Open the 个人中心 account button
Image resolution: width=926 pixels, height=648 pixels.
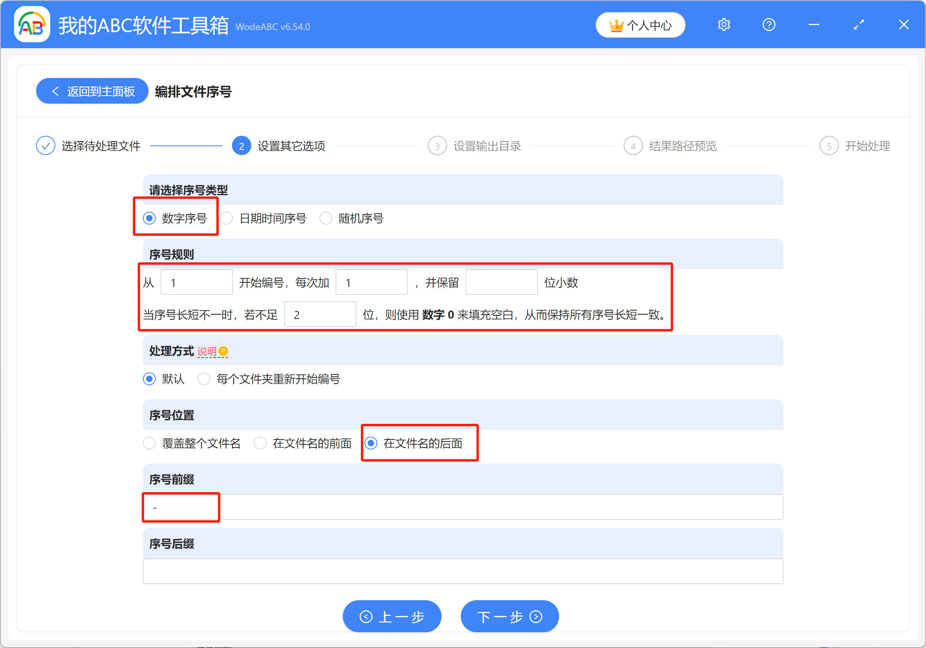point(640,25)
